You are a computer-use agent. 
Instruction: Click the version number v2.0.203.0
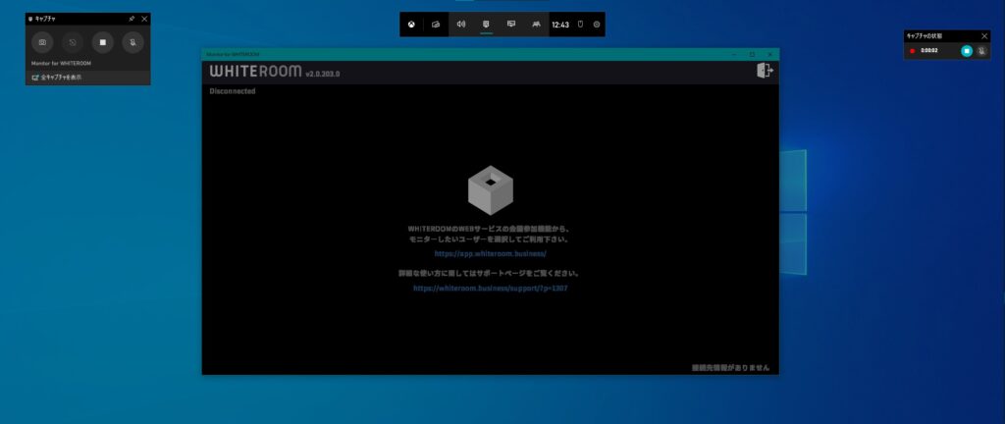pyautogui.click(x=322, y=75)
